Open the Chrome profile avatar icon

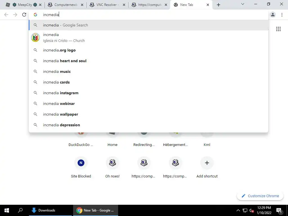coord(273,15)
